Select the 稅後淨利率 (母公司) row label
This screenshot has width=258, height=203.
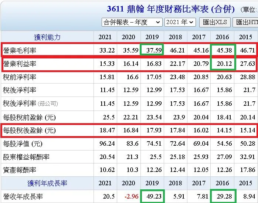pos(30,104)
